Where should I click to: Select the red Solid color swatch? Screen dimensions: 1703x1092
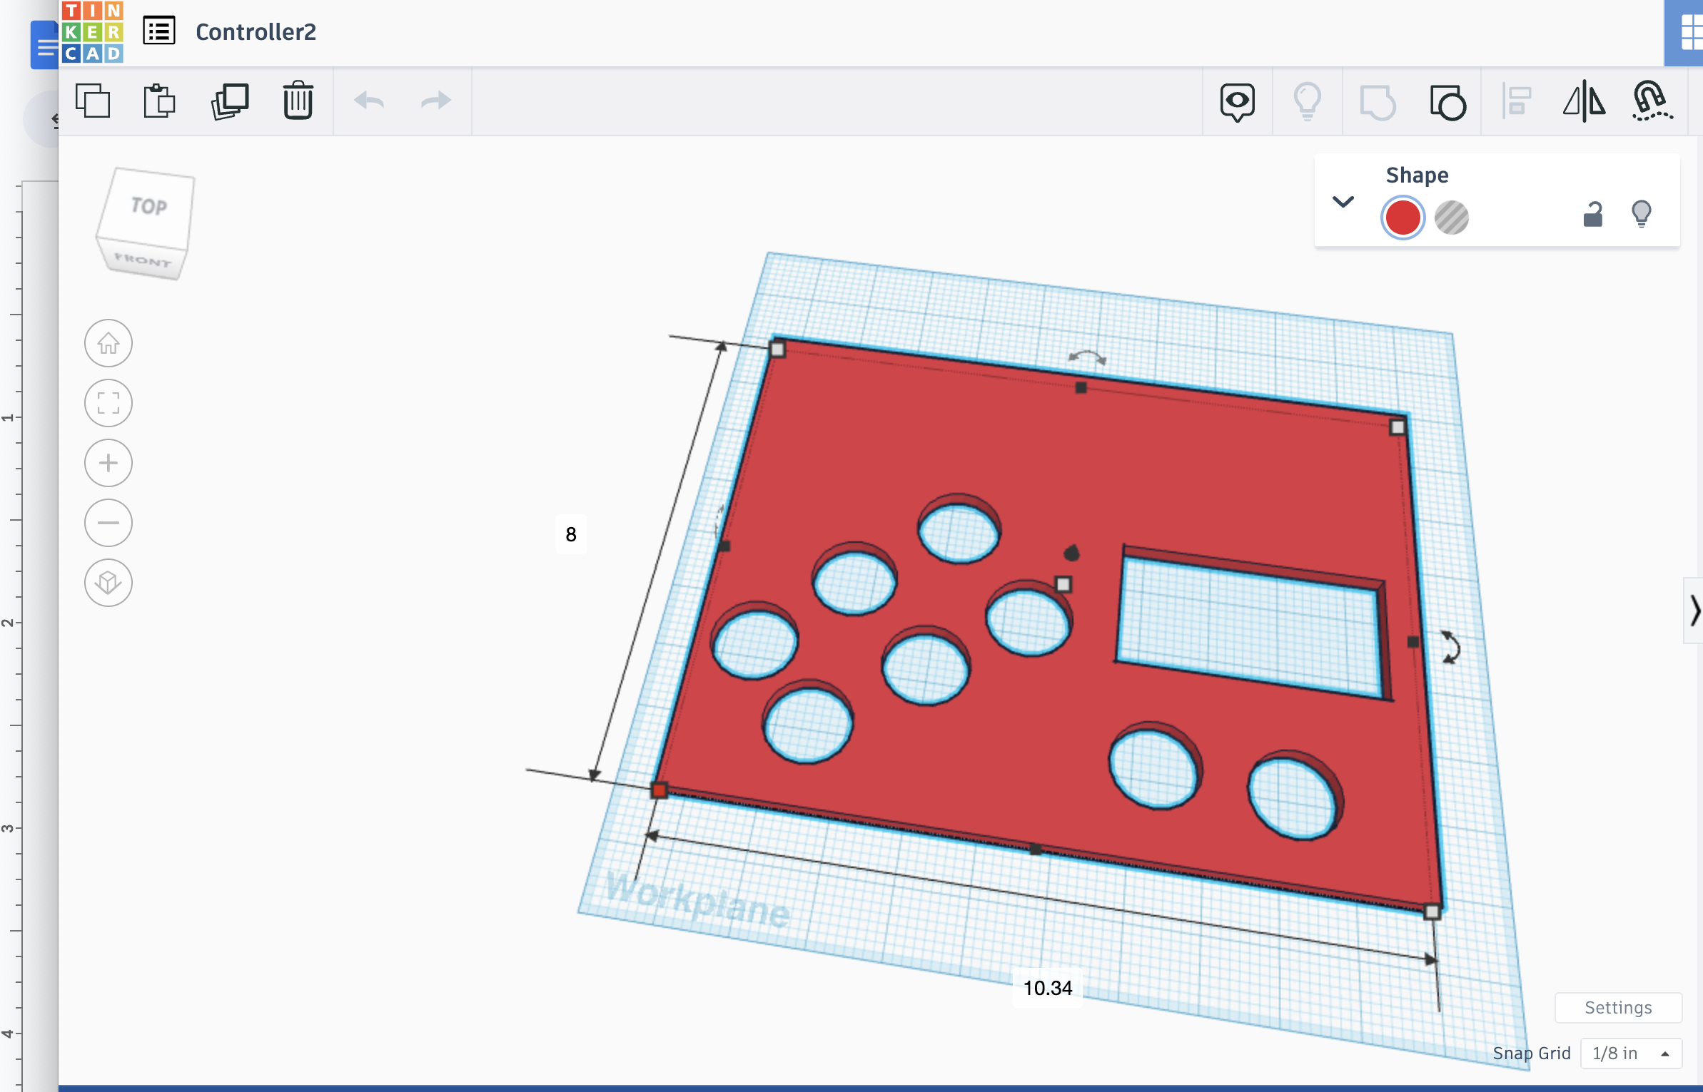coord(1402,218)
